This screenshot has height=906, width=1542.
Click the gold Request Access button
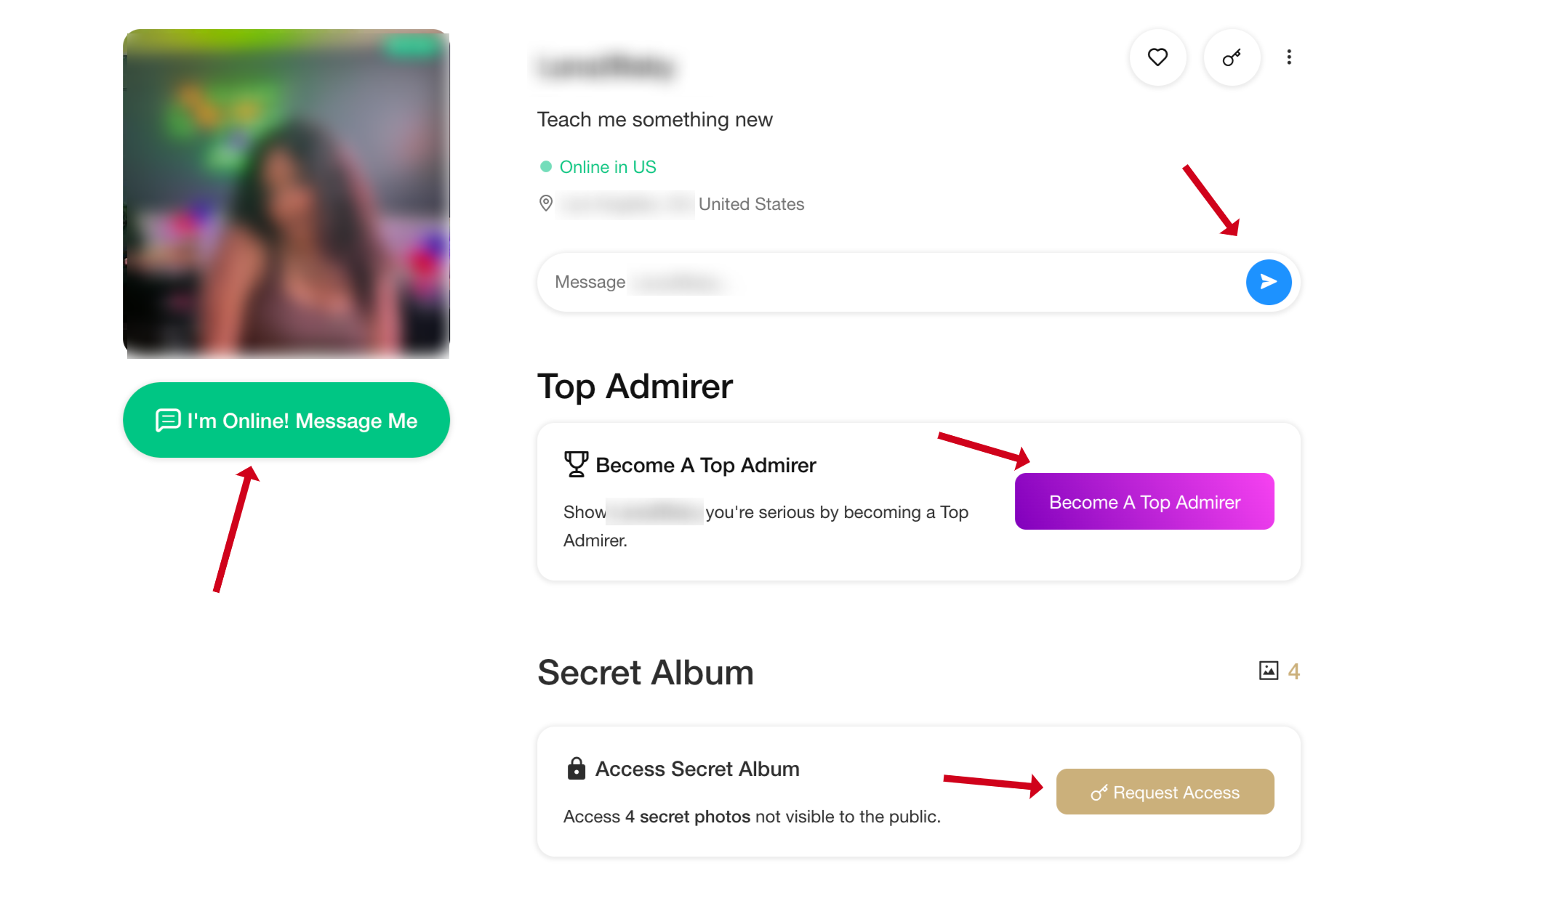(1165, 792)
